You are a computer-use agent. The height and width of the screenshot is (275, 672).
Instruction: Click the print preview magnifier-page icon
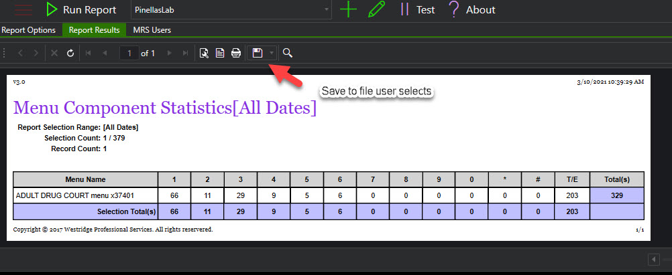205,53
